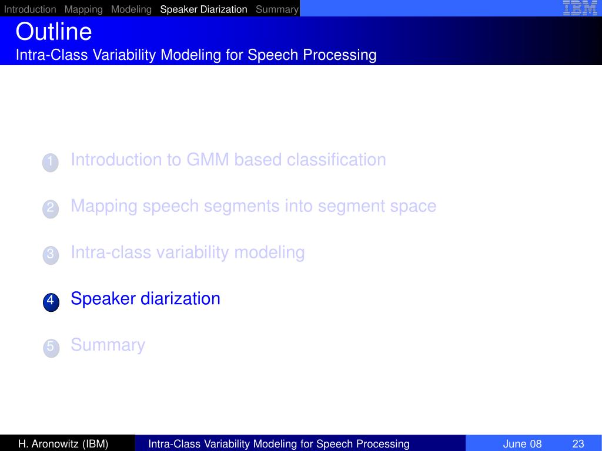Screen dimensions: 602x451
Task: Select the Speaker Diarization navigation tab
Action: 203,9
